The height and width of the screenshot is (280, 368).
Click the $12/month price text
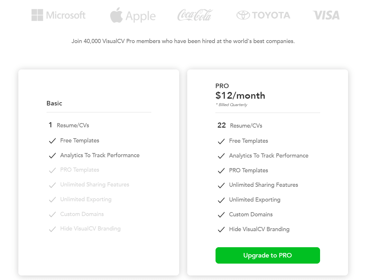tap(240, 95)
